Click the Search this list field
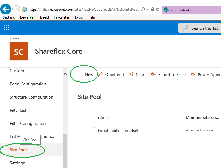221x168 pixels. click(x=200, y=28)
